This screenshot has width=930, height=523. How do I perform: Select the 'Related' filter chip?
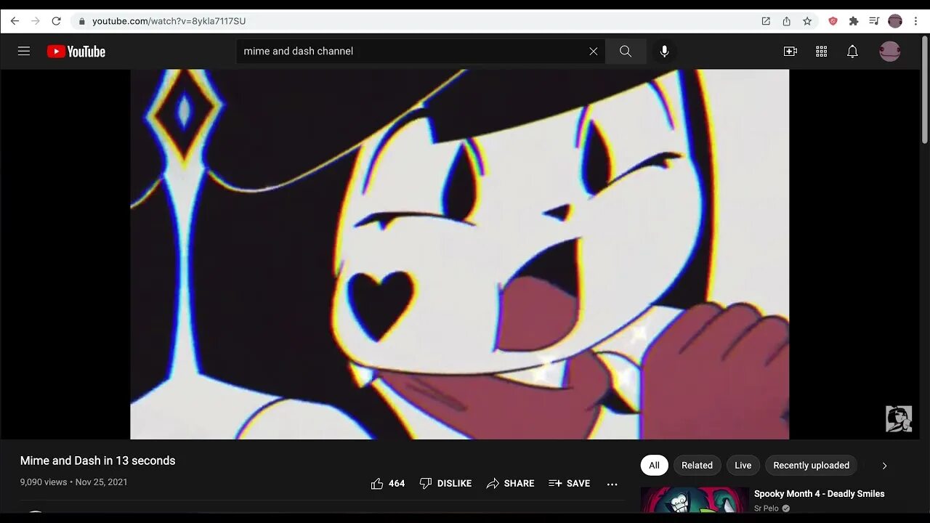coord(697,466)
